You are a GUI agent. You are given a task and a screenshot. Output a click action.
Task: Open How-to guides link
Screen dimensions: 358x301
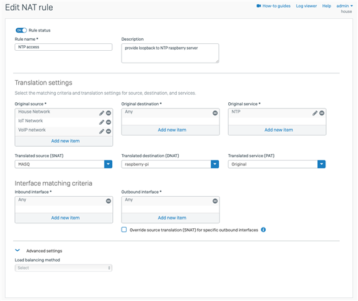coord(273,6)
